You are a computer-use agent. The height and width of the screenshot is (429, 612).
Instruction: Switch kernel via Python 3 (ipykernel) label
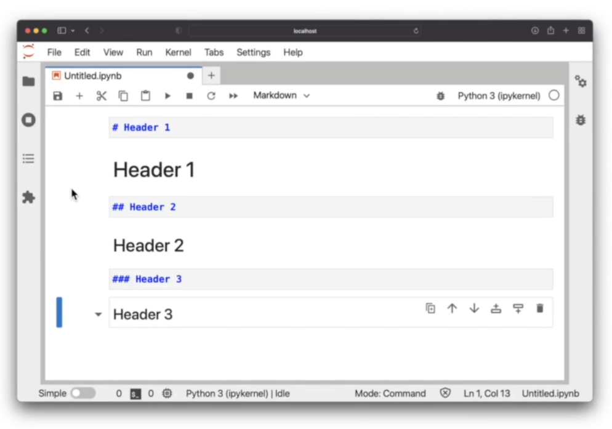click(499, 96)
